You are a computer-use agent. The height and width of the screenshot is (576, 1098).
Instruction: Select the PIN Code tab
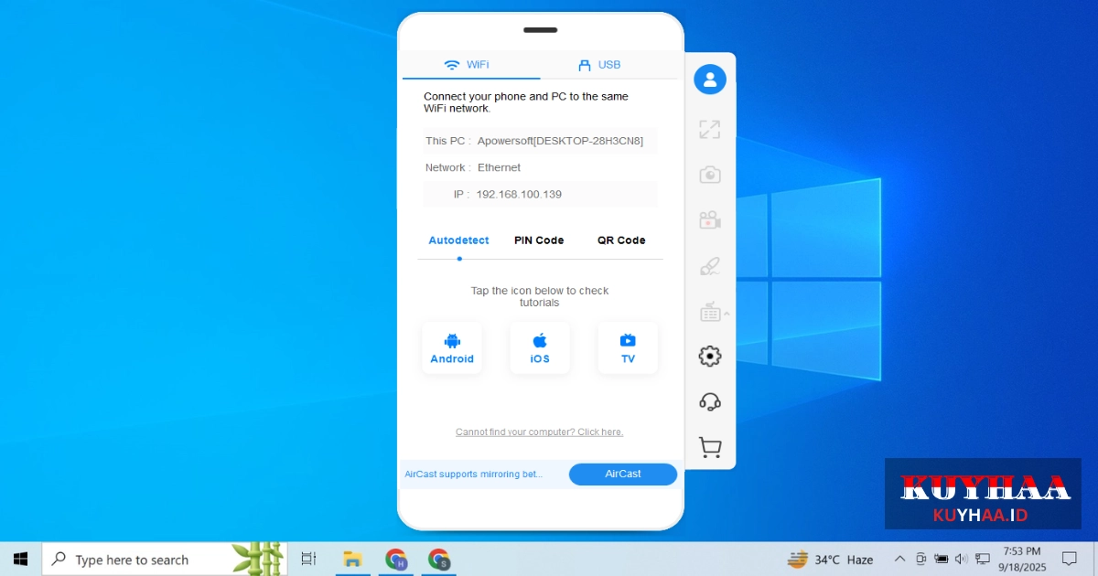[539, 240]
